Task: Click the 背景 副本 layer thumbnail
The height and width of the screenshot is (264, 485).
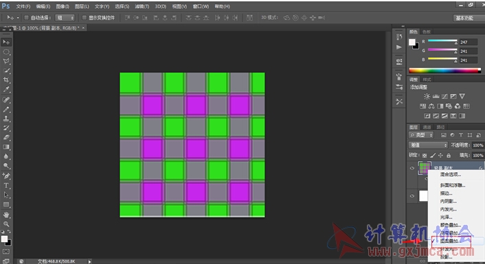Action: 425,168
